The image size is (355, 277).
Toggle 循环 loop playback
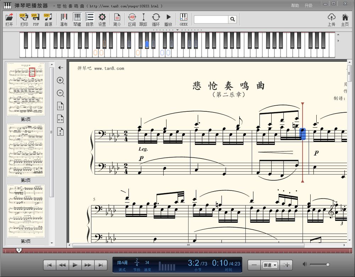pos(156,20)
